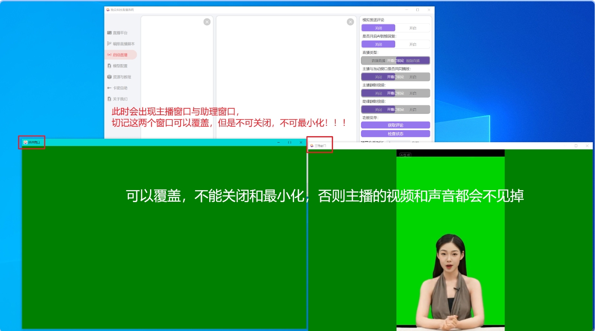Open the 编排直播脚本 sidebar section

(x=120, y=44)
